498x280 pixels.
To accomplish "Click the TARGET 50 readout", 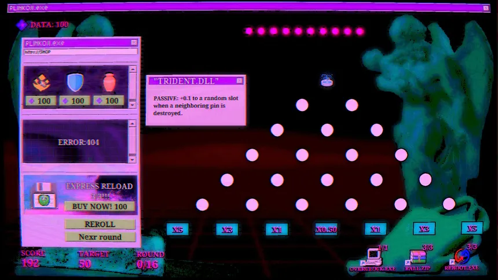I will pos(93,259).
